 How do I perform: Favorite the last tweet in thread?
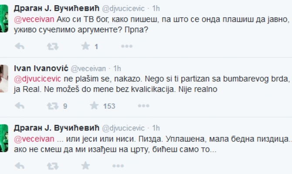(x=85, y=165)
